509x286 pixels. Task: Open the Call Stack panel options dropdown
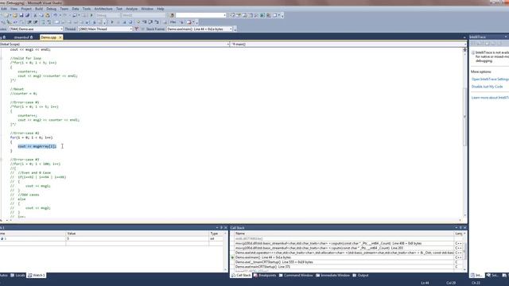click(456, 228)
